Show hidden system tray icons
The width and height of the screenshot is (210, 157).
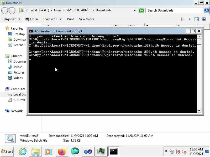point(166,151)
